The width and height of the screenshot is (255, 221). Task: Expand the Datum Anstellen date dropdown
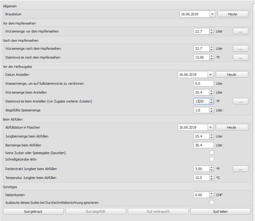pyautogui.click(x=211, y=75)
